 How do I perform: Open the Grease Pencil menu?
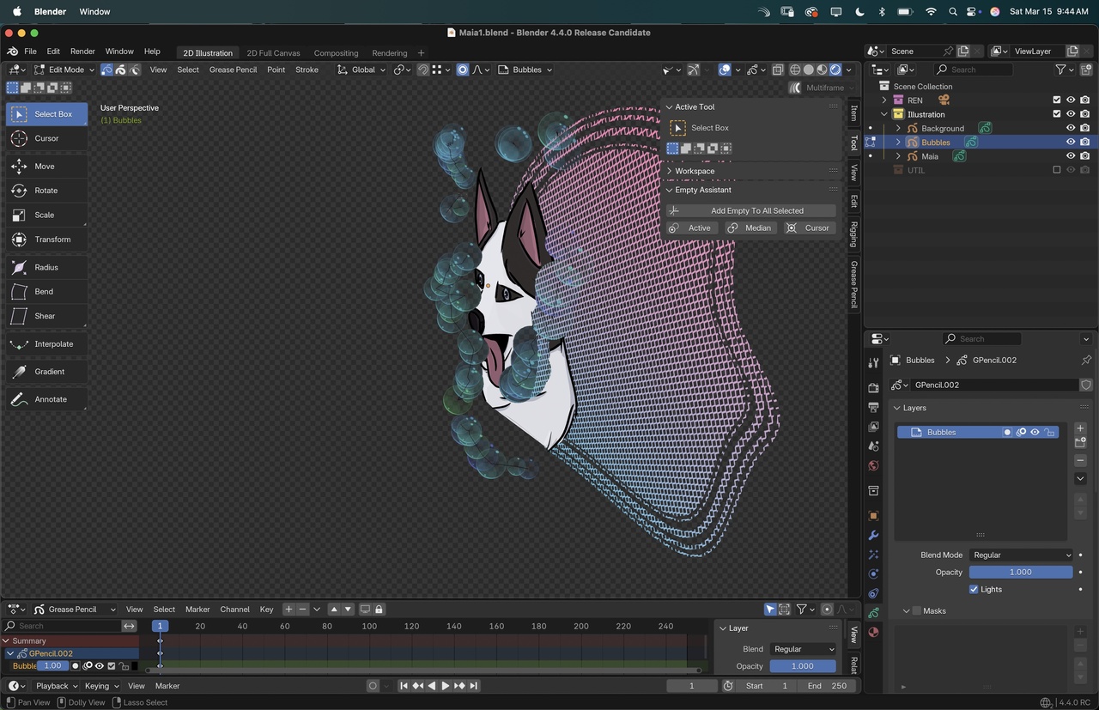(x=233, y=70)
